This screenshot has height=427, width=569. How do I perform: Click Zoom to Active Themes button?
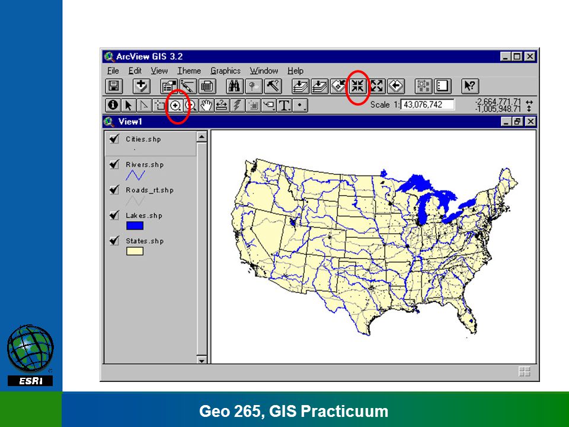(319, 87)
